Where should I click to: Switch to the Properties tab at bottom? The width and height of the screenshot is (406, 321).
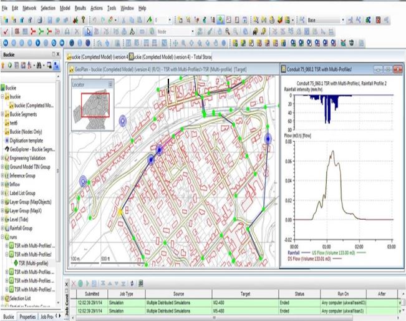[27, 317]
